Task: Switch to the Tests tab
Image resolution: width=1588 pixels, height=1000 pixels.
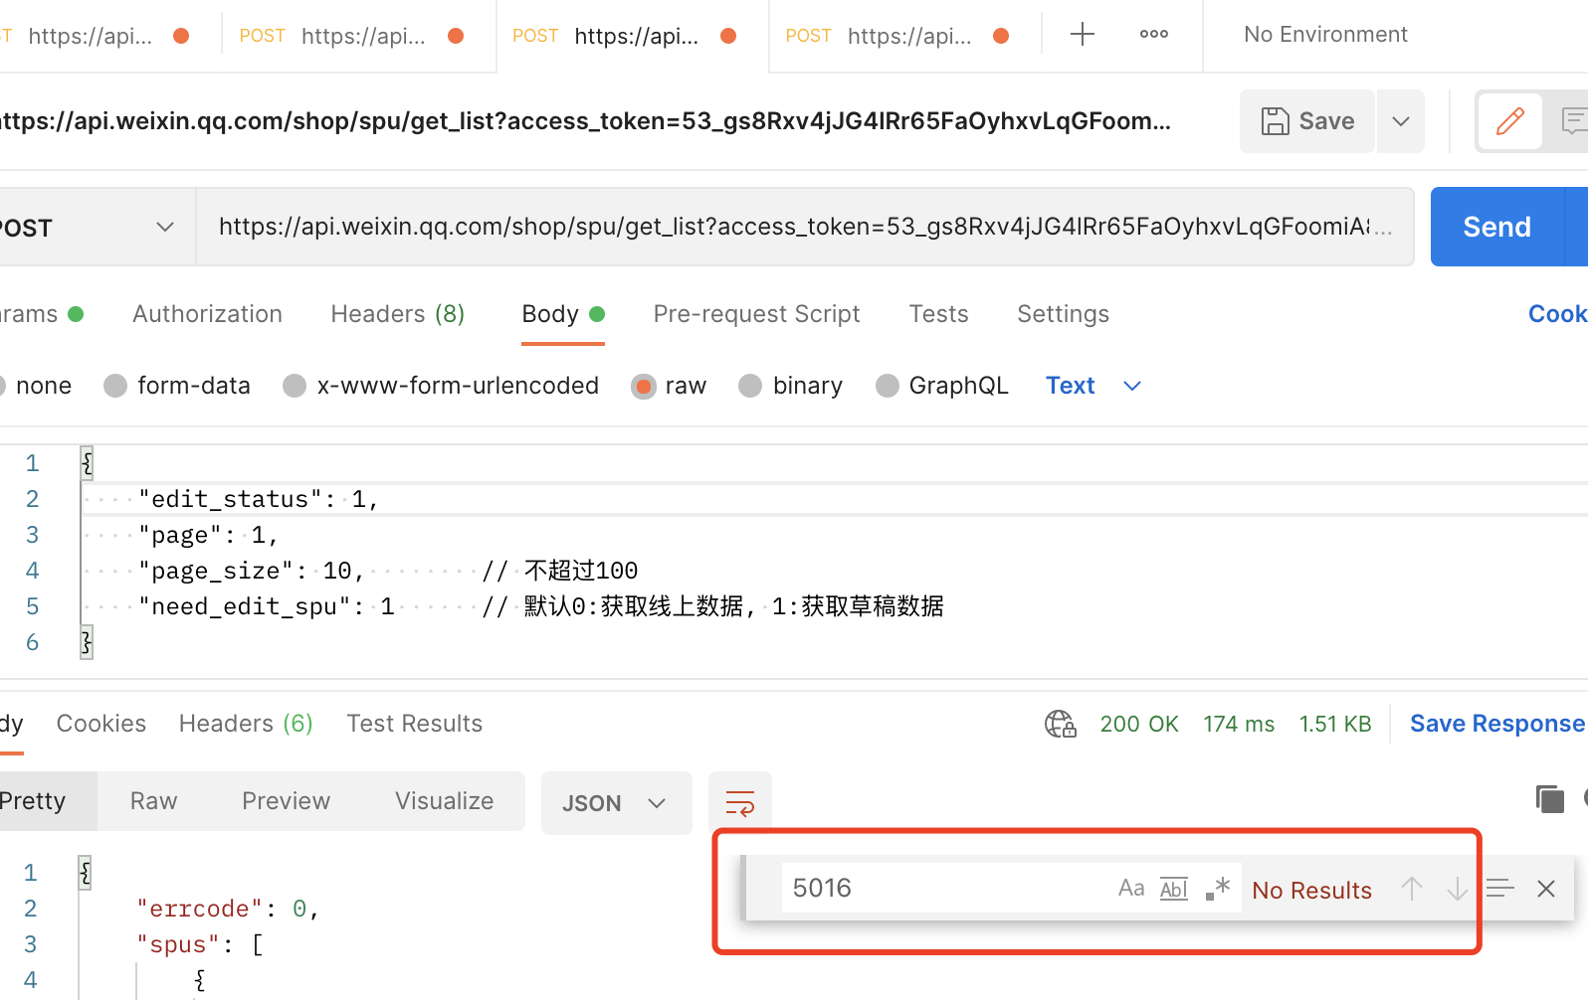Action: pyautogui.click(x=938, y=314)
